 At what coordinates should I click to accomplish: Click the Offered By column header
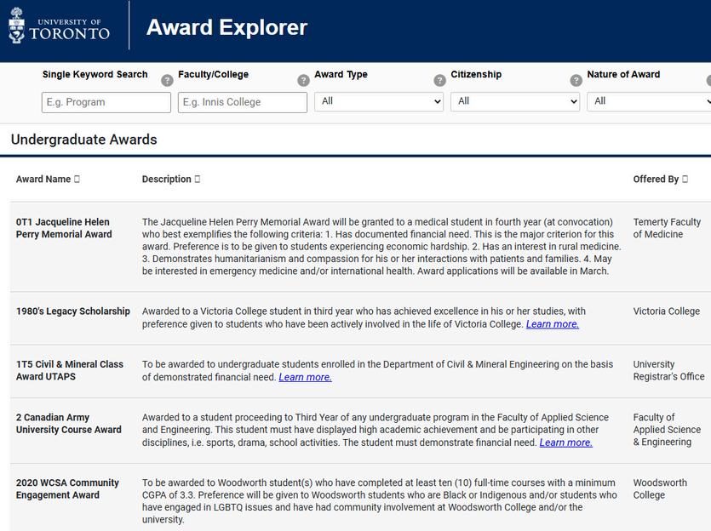point(656,179)
